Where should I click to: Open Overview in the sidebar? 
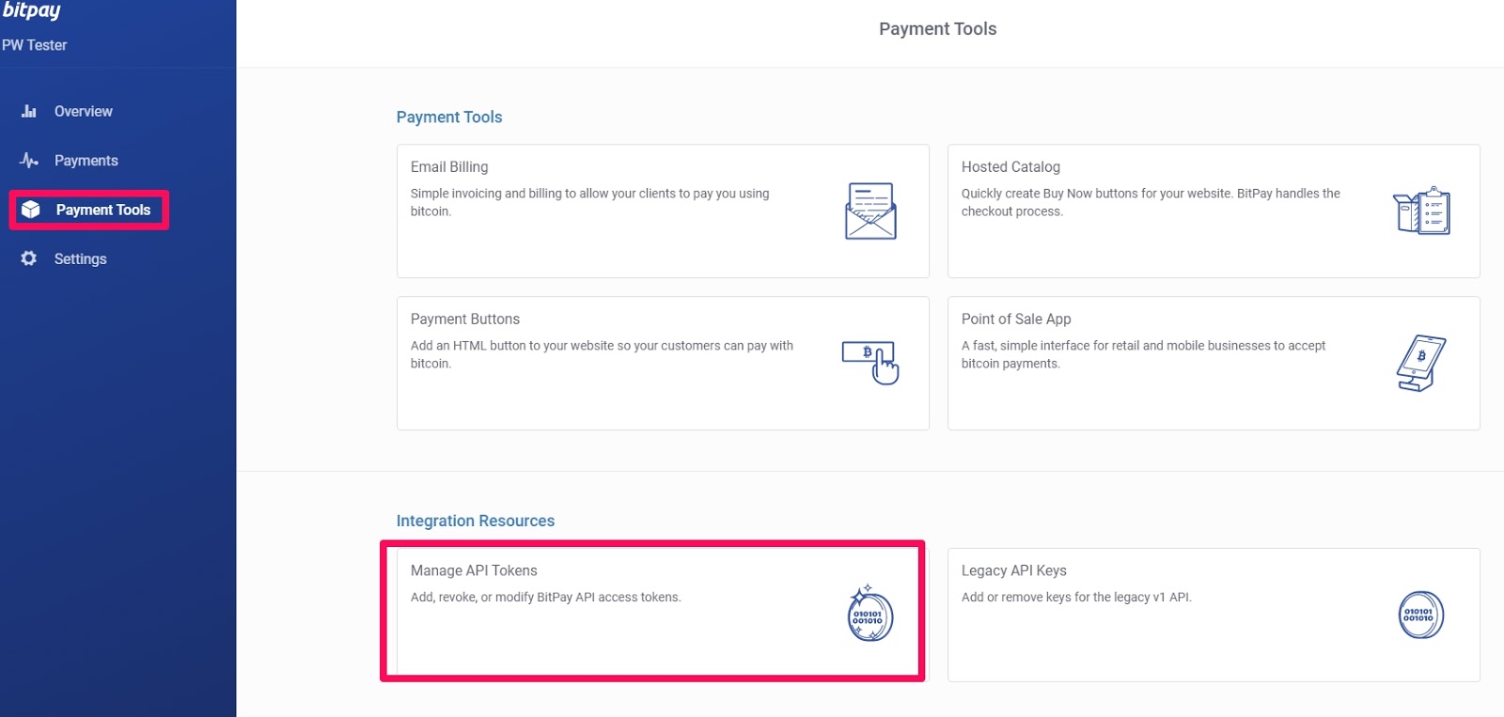point(83,111)
